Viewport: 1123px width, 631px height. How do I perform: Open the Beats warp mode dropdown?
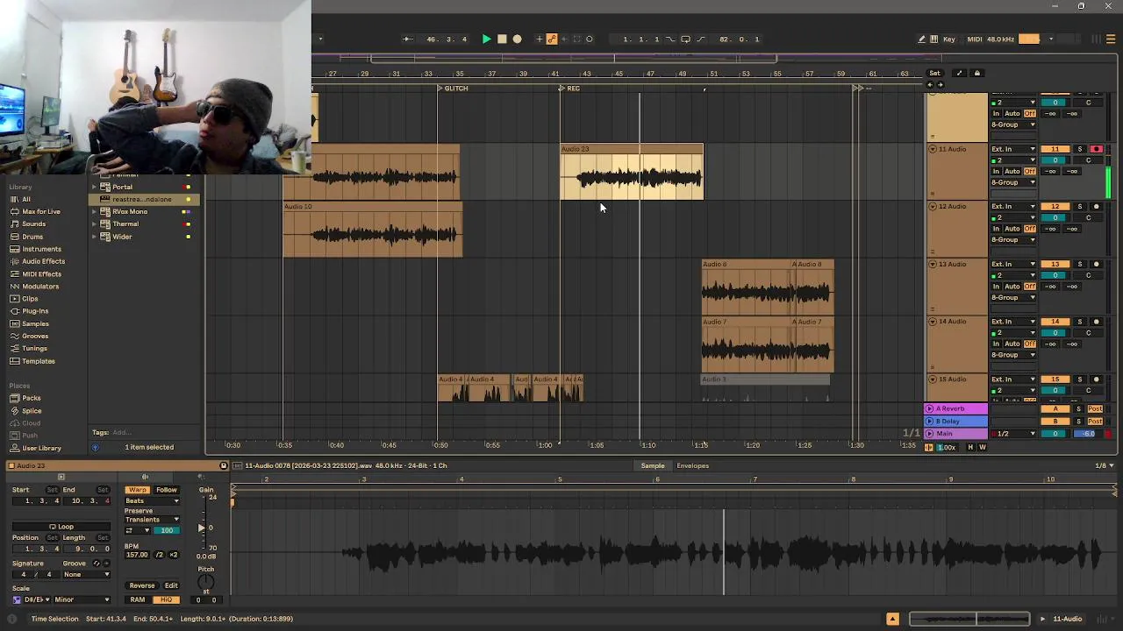coord(153,500)
